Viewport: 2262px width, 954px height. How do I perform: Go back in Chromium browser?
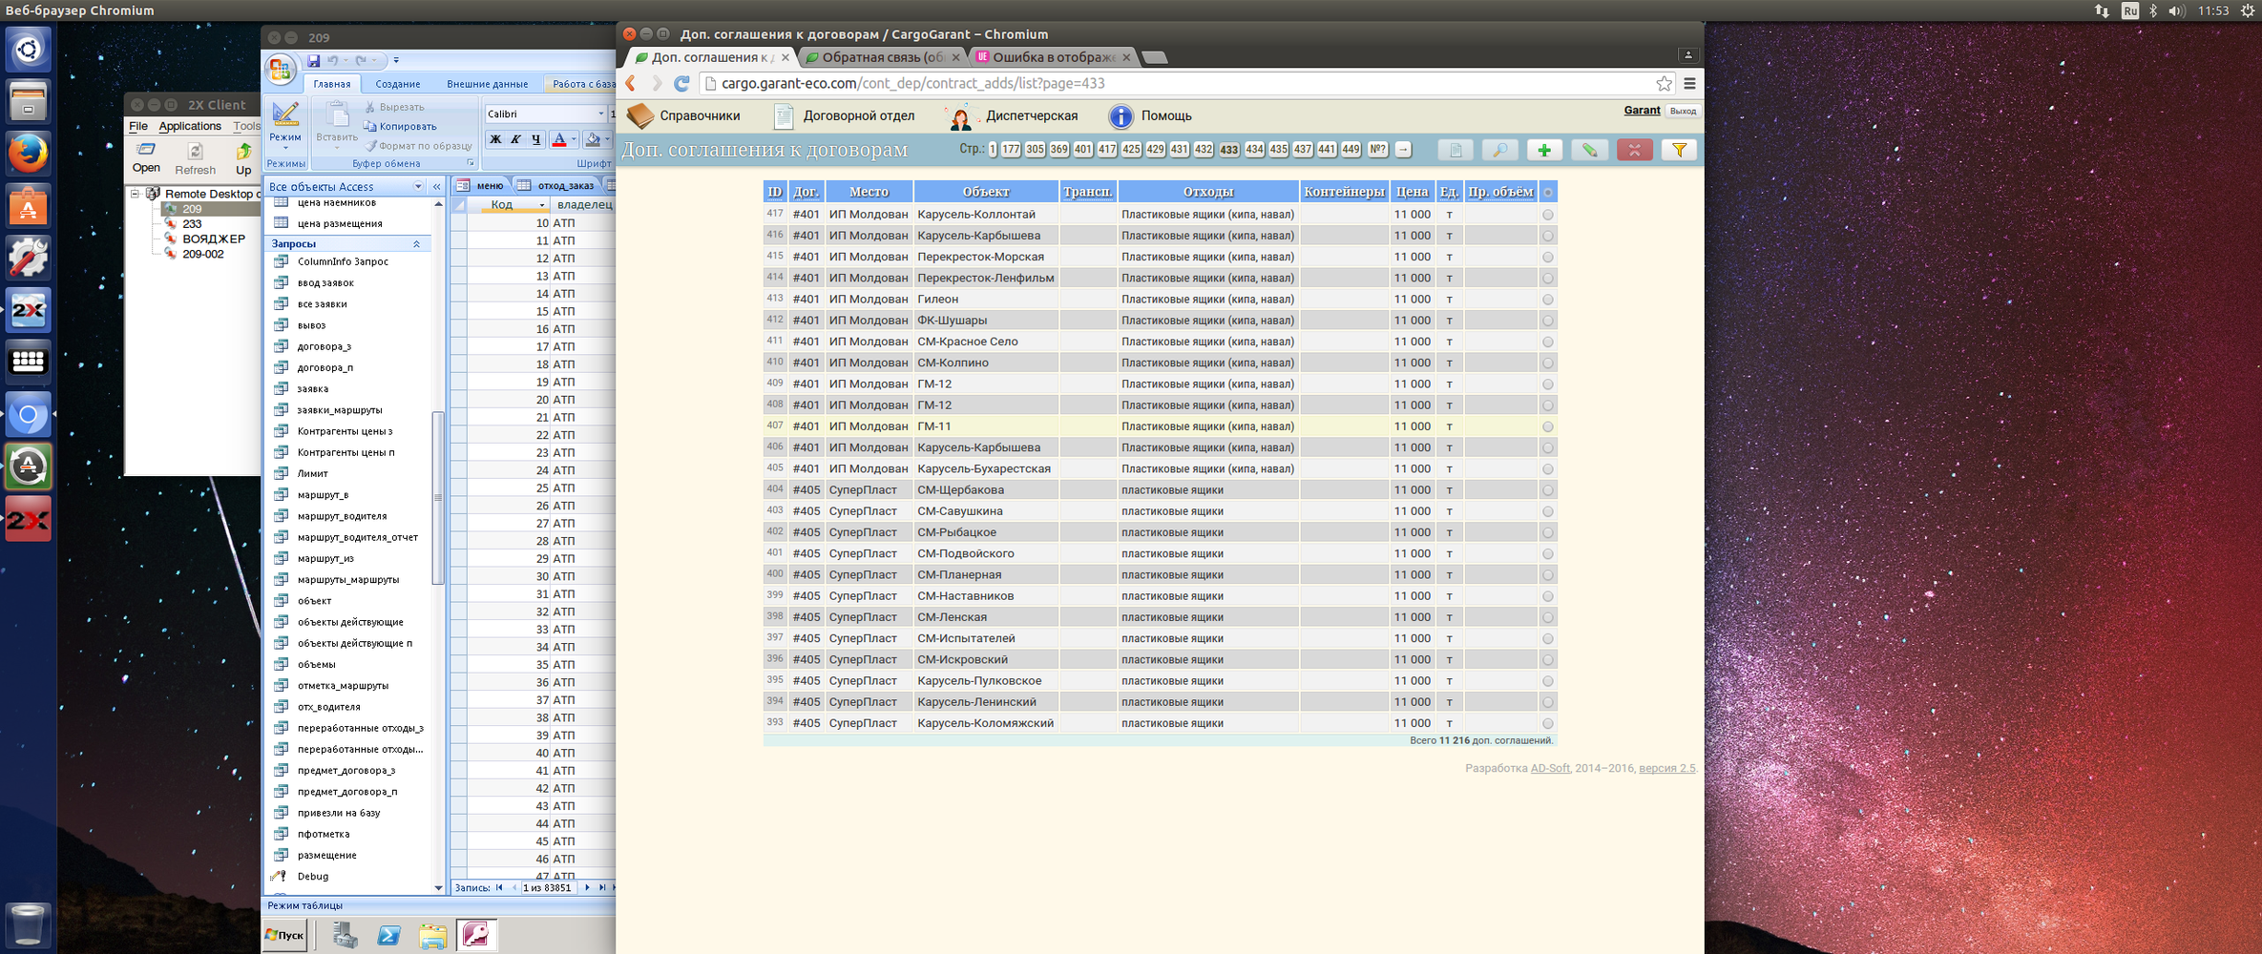[631, 84]
